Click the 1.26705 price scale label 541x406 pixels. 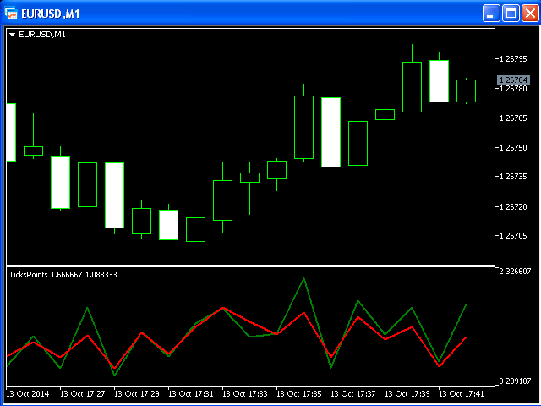click(x=514, y=236)
